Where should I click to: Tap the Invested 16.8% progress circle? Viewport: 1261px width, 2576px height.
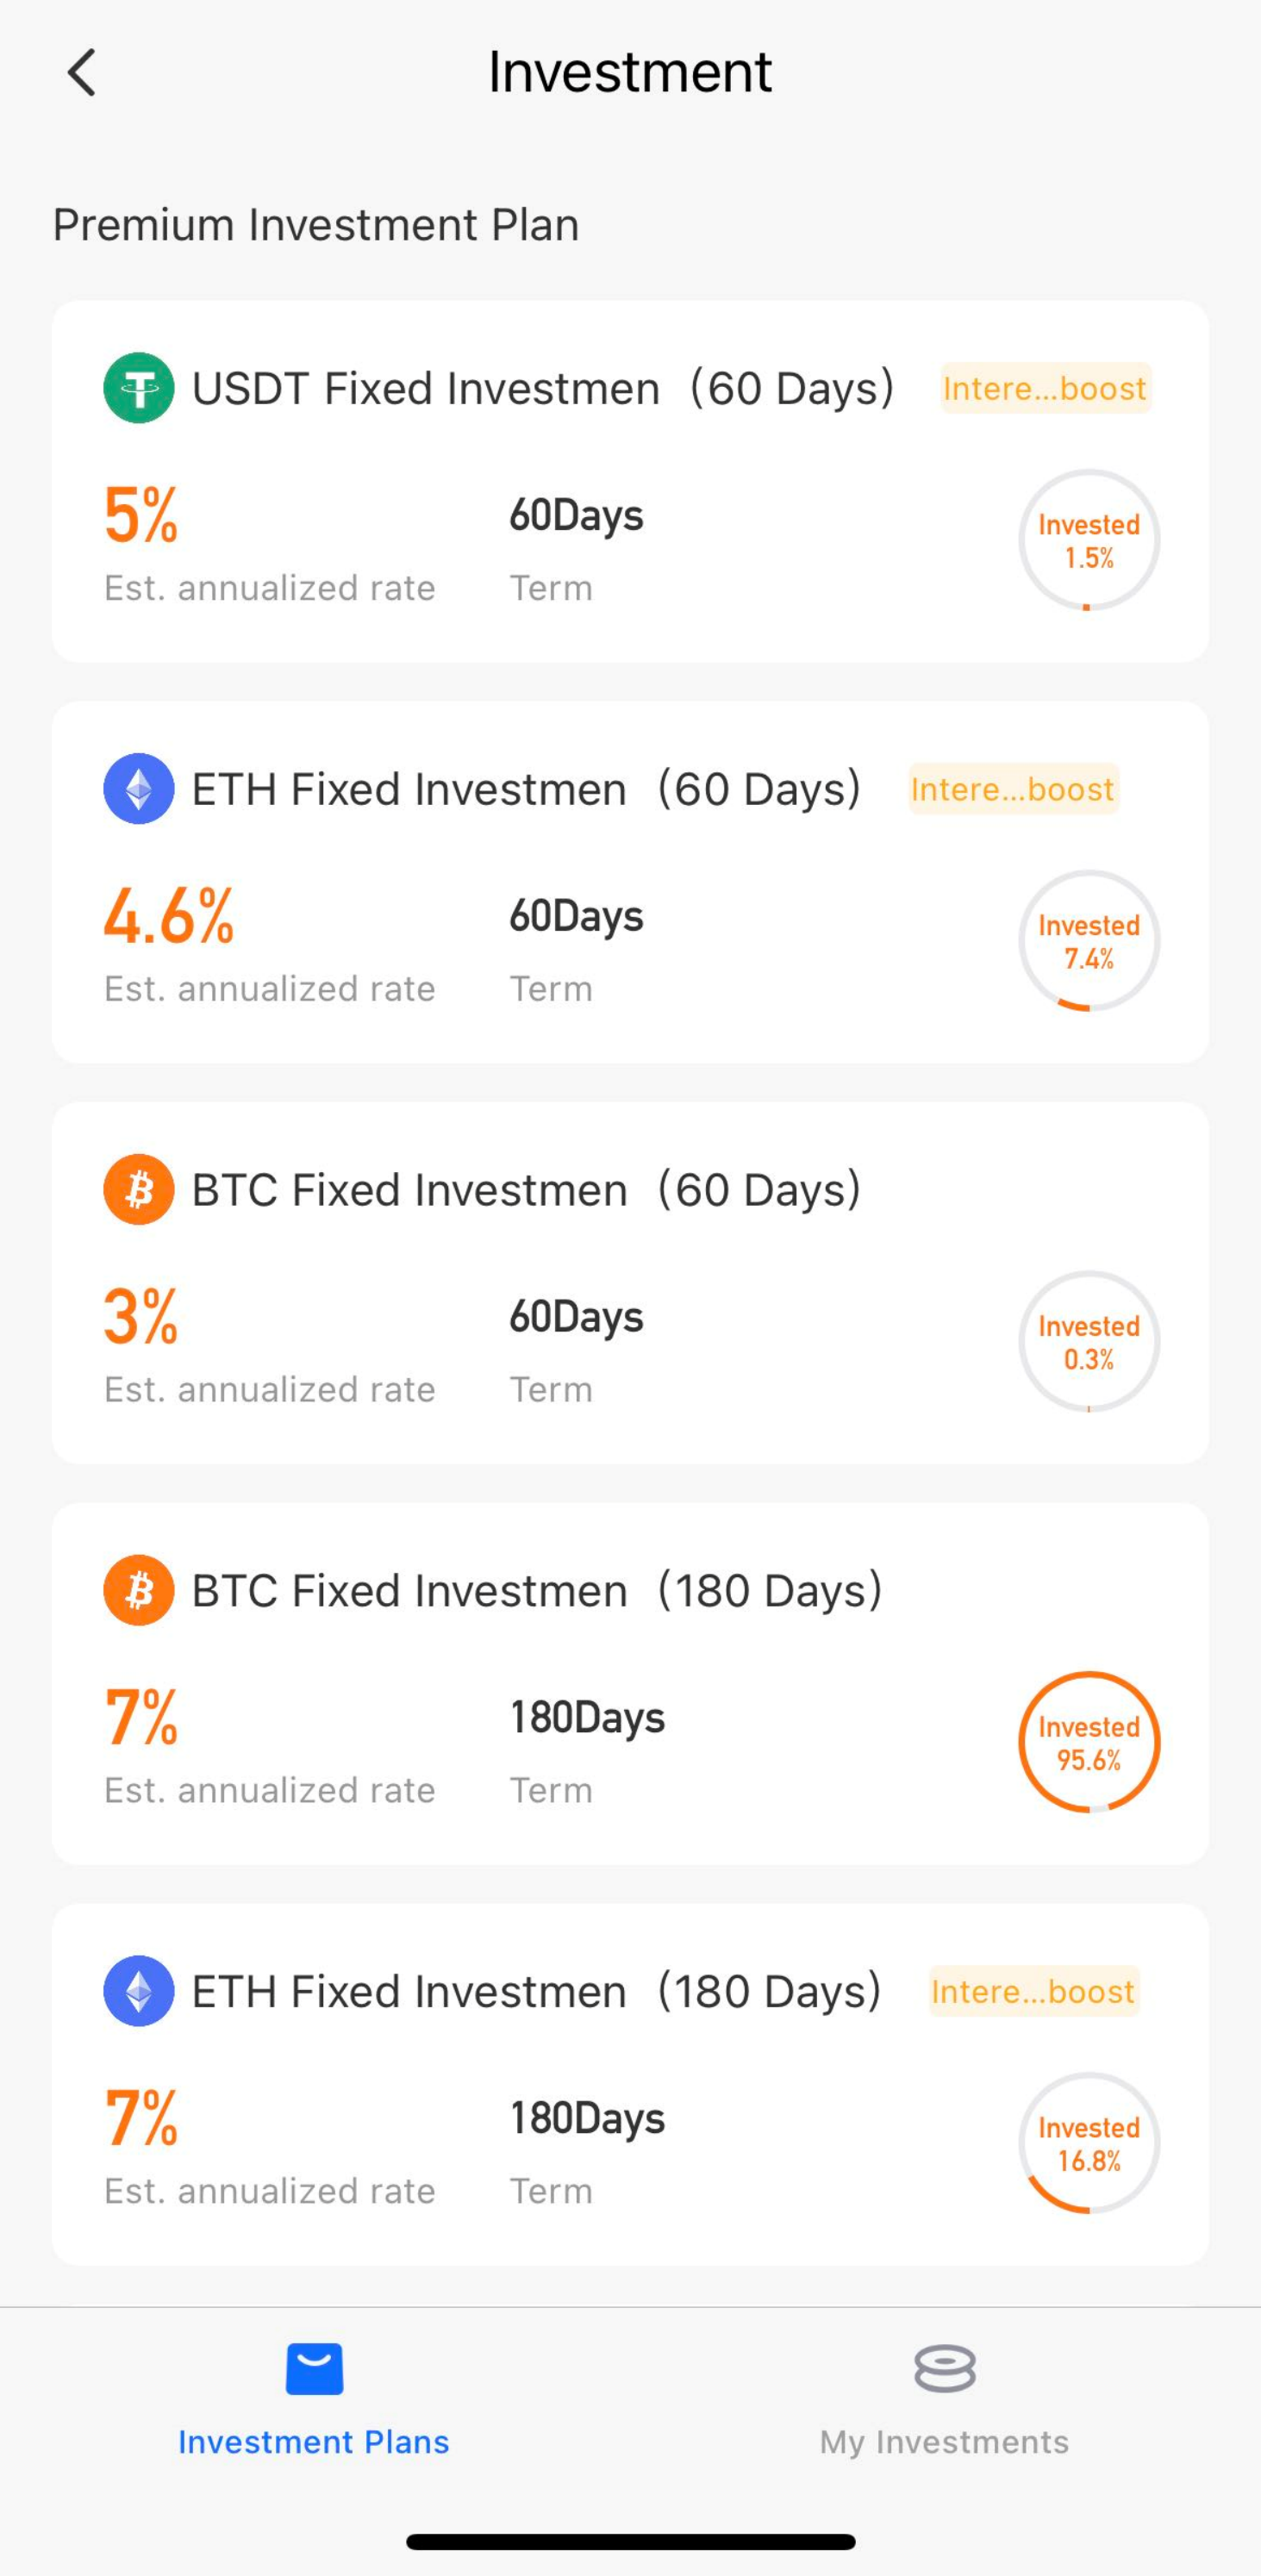[x=1089, y=2143]
